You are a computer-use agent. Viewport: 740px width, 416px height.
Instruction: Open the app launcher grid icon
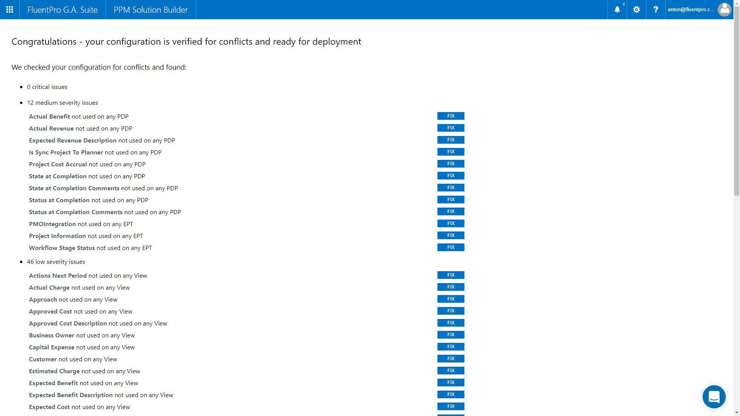[10, 10]
